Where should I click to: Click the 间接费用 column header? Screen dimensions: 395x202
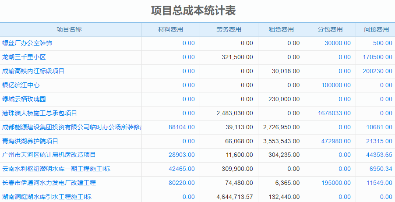coord(376,29)
